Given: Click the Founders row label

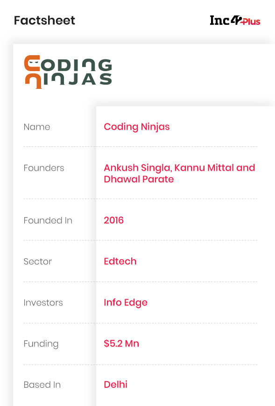Looking at the screenshot, I should click(44, 168).
